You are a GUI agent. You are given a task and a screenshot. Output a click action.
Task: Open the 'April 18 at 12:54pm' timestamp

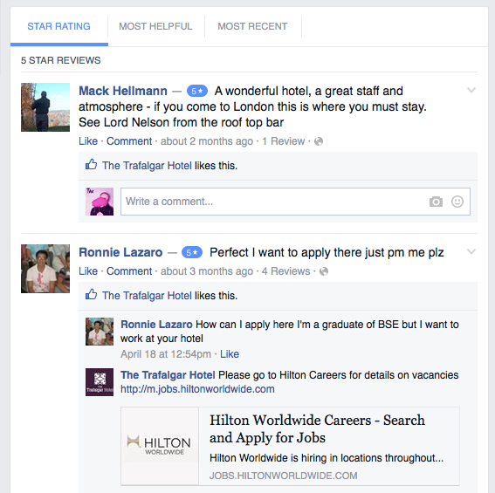coord(166,354)
